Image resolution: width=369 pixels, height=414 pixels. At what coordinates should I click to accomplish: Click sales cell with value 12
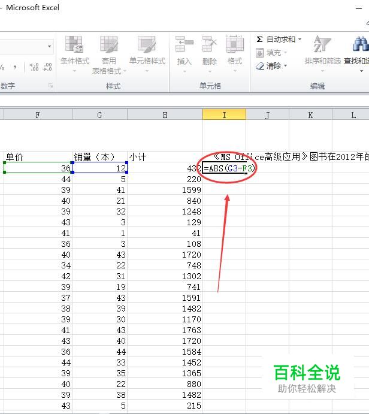tap(99, 168)
